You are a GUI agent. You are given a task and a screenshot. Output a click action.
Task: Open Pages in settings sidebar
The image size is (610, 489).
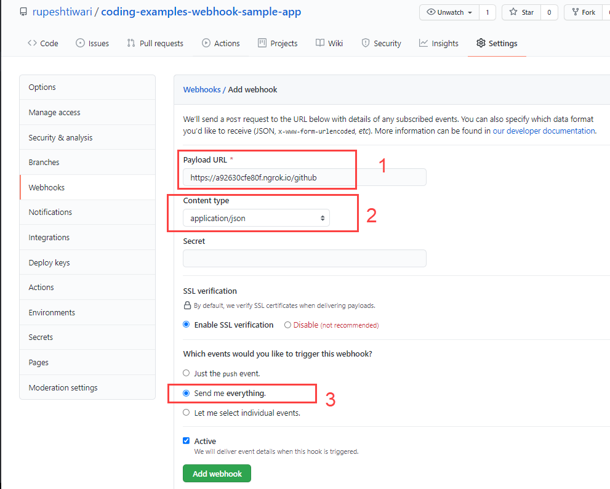87,363
